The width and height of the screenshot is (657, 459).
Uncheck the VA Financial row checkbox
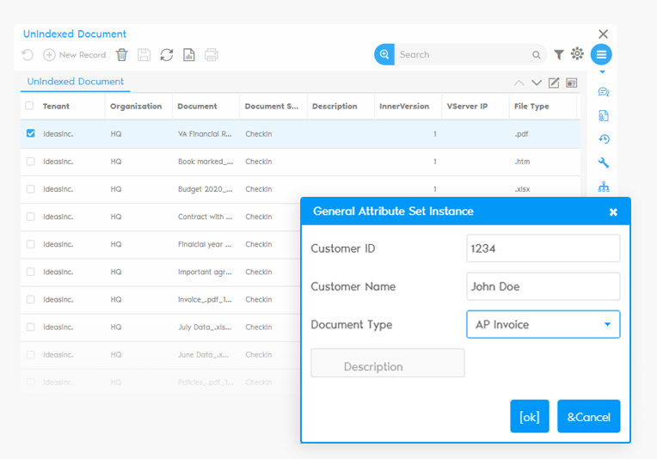(x=31, y=133)
